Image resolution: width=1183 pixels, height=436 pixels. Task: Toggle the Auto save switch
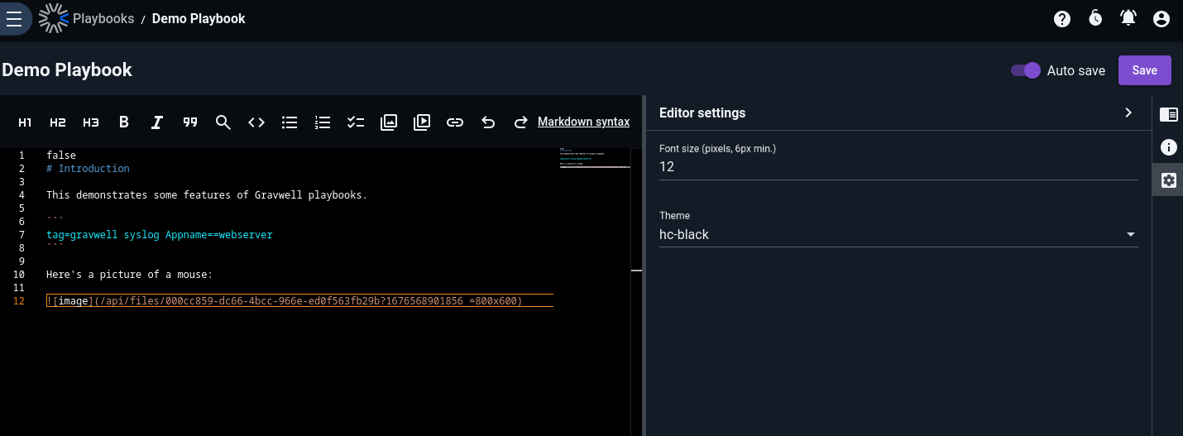(x=1026, y=70)
